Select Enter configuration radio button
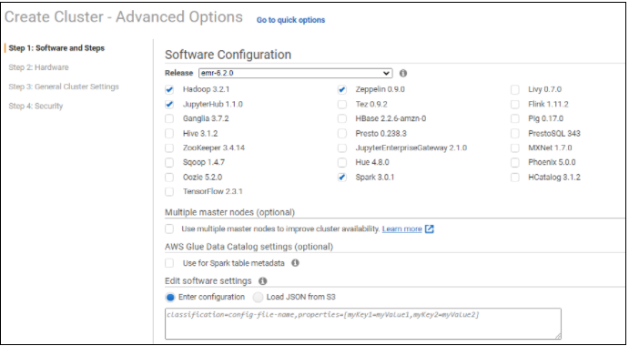 [x=170, y=298]
